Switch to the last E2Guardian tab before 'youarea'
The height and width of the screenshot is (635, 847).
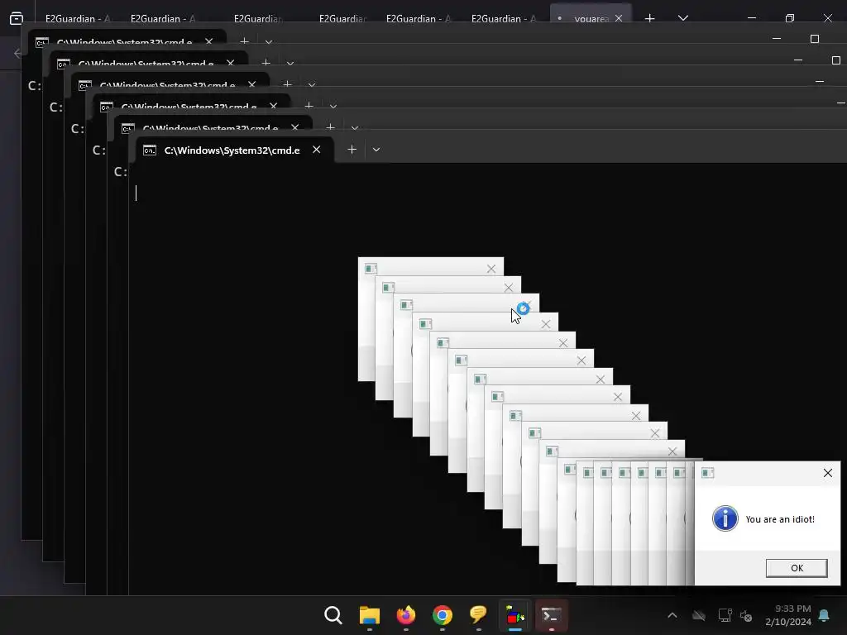(504, 18)
